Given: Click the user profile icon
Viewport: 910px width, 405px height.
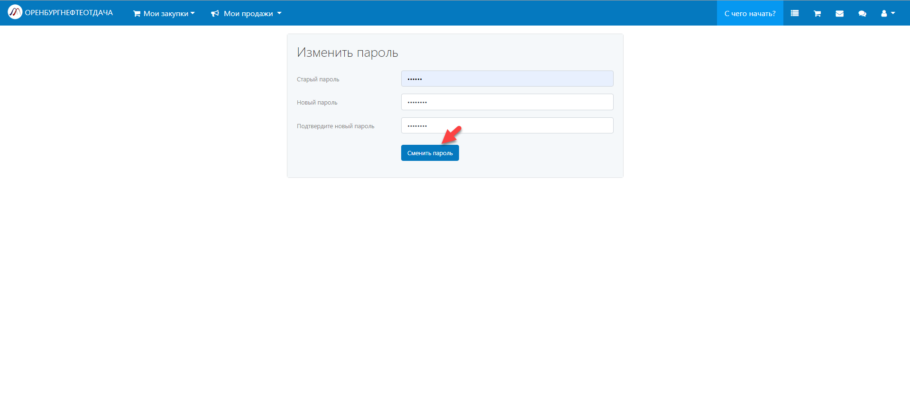Looking at the screenshot, I should [884, 13].
